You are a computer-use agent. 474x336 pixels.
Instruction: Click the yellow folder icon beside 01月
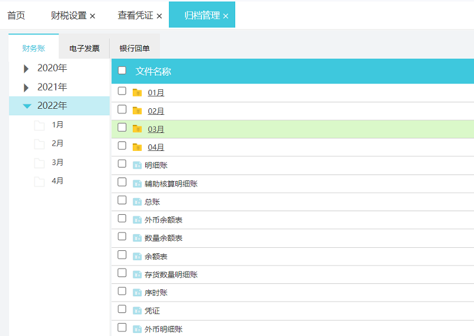click(137, 92)
